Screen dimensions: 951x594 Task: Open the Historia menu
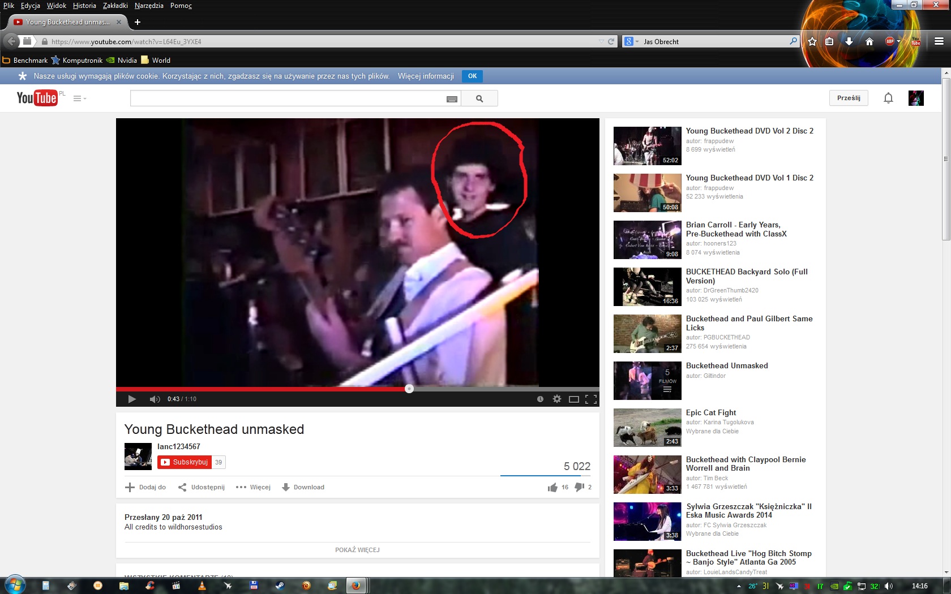[x=84, y=6]
